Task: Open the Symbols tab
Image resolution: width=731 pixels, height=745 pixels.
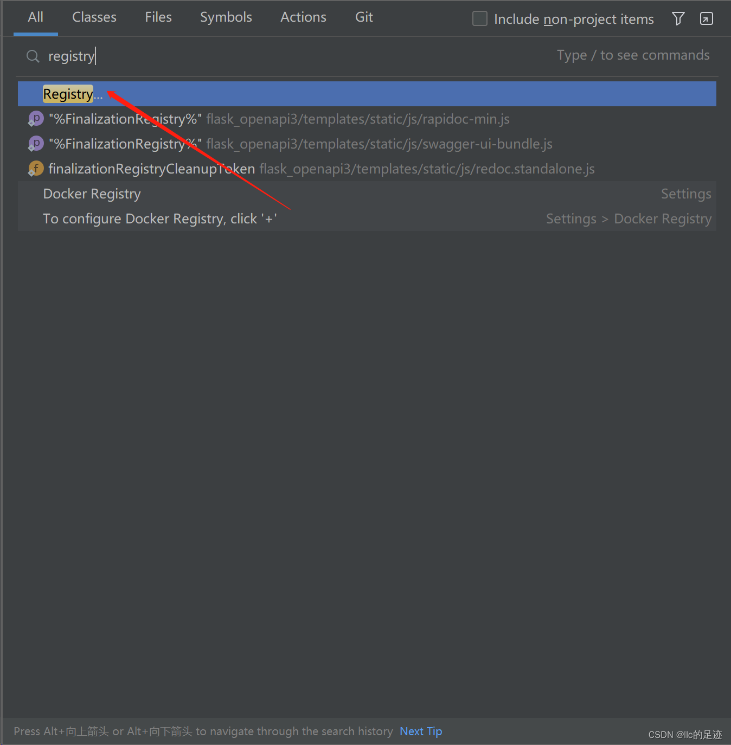Action: 226,17
